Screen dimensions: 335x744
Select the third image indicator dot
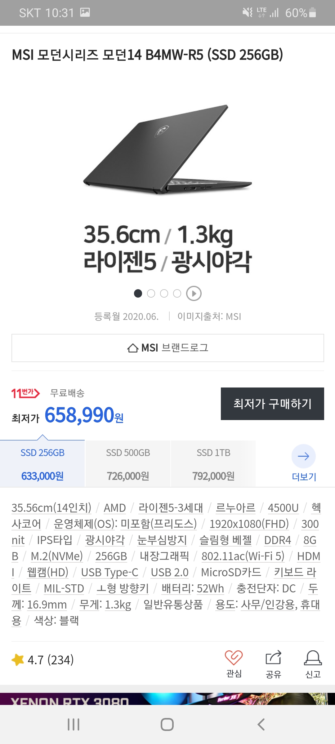tap(164, 293)
